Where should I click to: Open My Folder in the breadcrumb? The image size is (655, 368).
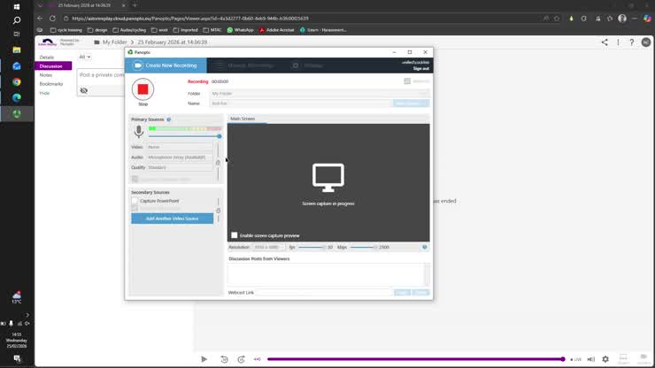[x=114, y=42]
